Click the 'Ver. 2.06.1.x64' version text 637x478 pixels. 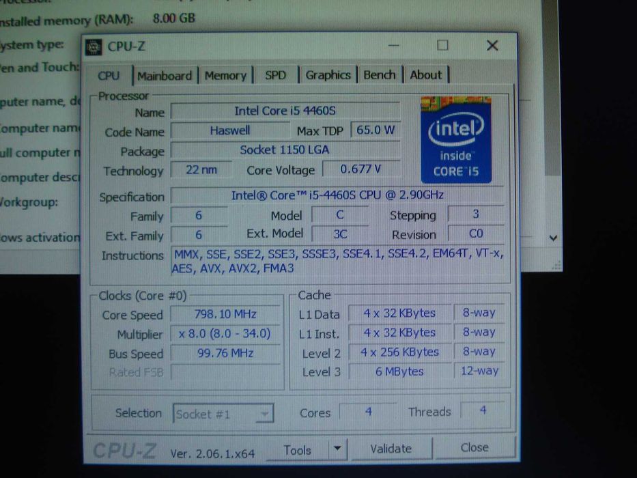coord(212,453)
